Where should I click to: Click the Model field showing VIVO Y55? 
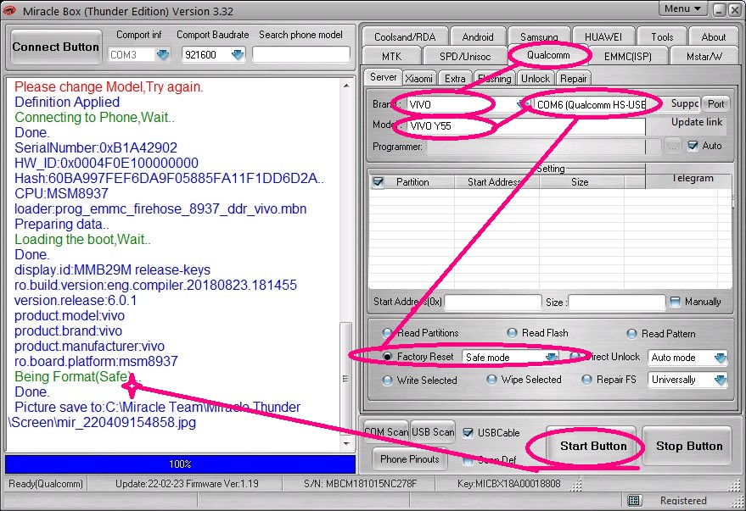525,126
